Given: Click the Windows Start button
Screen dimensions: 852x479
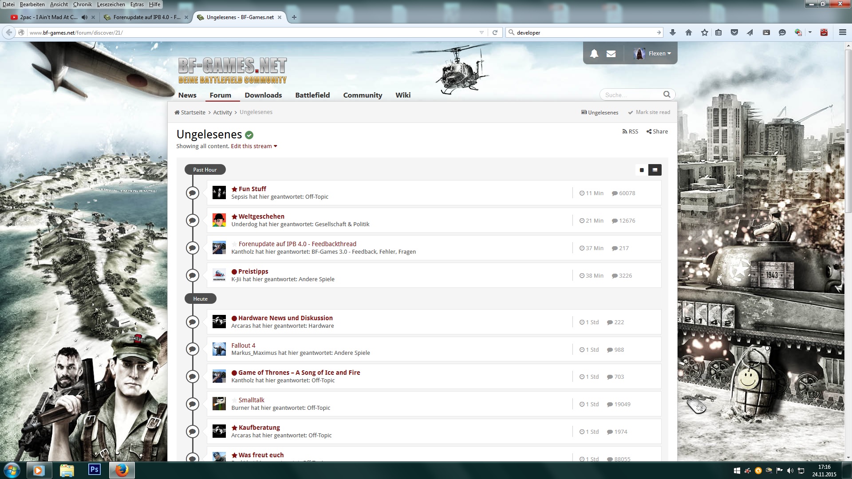Looking at the screenshot, I should (12, 470).
